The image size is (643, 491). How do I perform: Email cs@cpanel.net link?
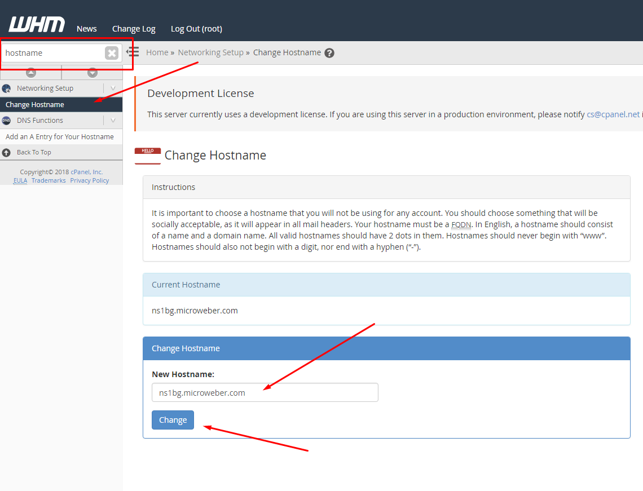[613, 114]
